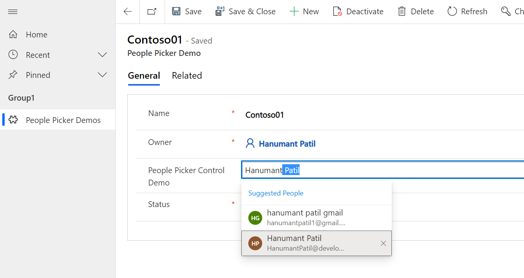
Task: Dismiss the Hanumant Patil suggestion with the X
Action: (383, 243)
